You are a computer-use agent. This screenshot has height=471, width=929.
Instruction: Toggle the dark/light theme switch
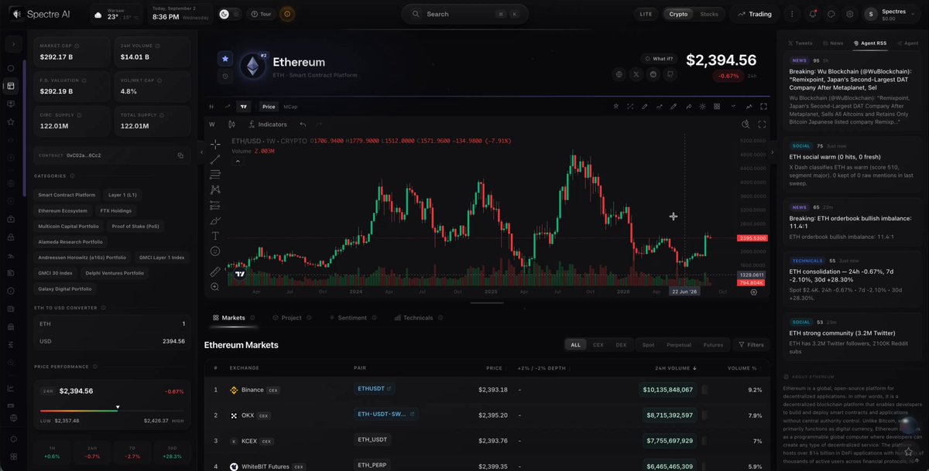coord(229,14)
